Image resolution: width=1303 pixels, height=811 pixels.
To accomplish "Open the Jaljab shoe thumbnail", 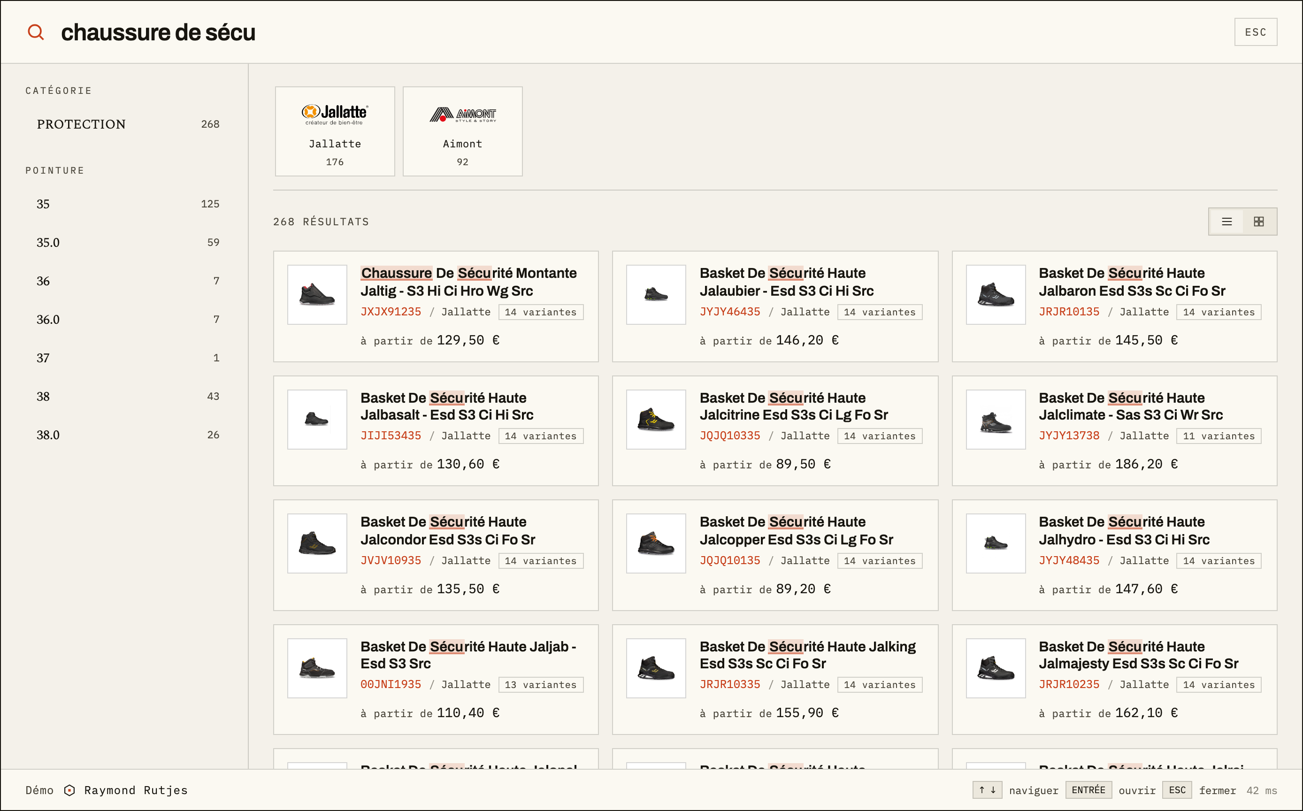I will (x=317, y=668).
